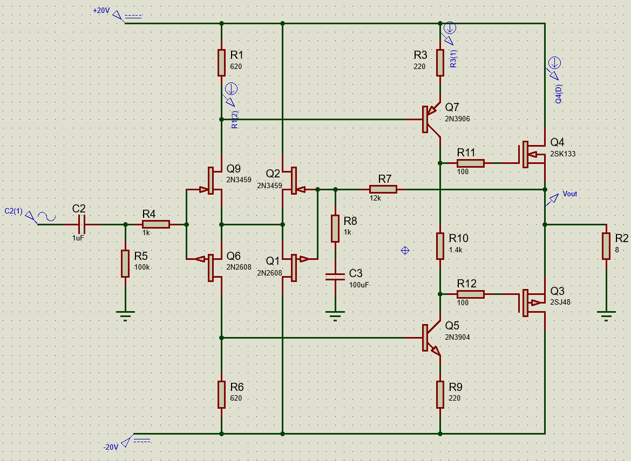Viewport: 631px width, 461px height.
Task: Click the 100uF value text
Action: [x=359, y=285]
